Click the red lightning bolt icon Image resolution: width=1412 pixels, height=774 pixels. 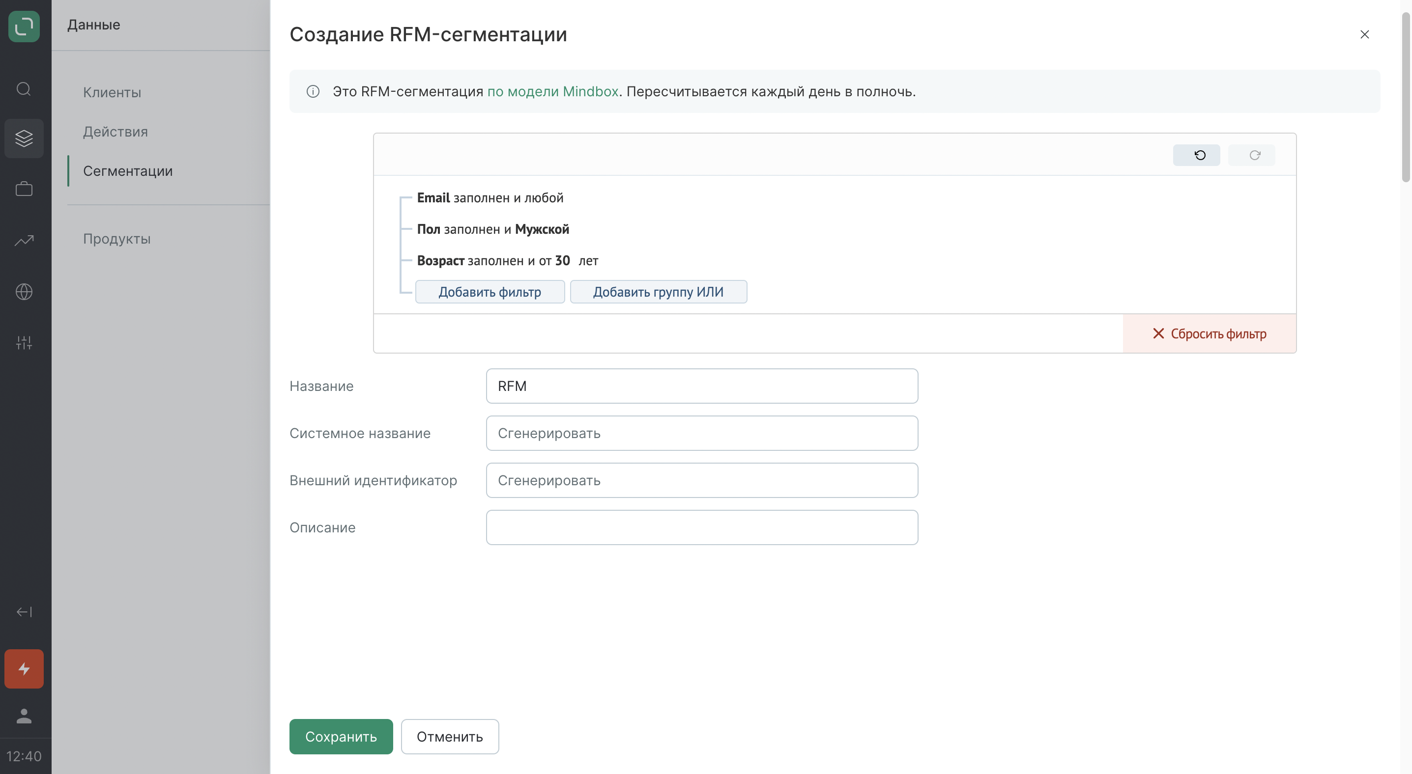coord(24,669)
